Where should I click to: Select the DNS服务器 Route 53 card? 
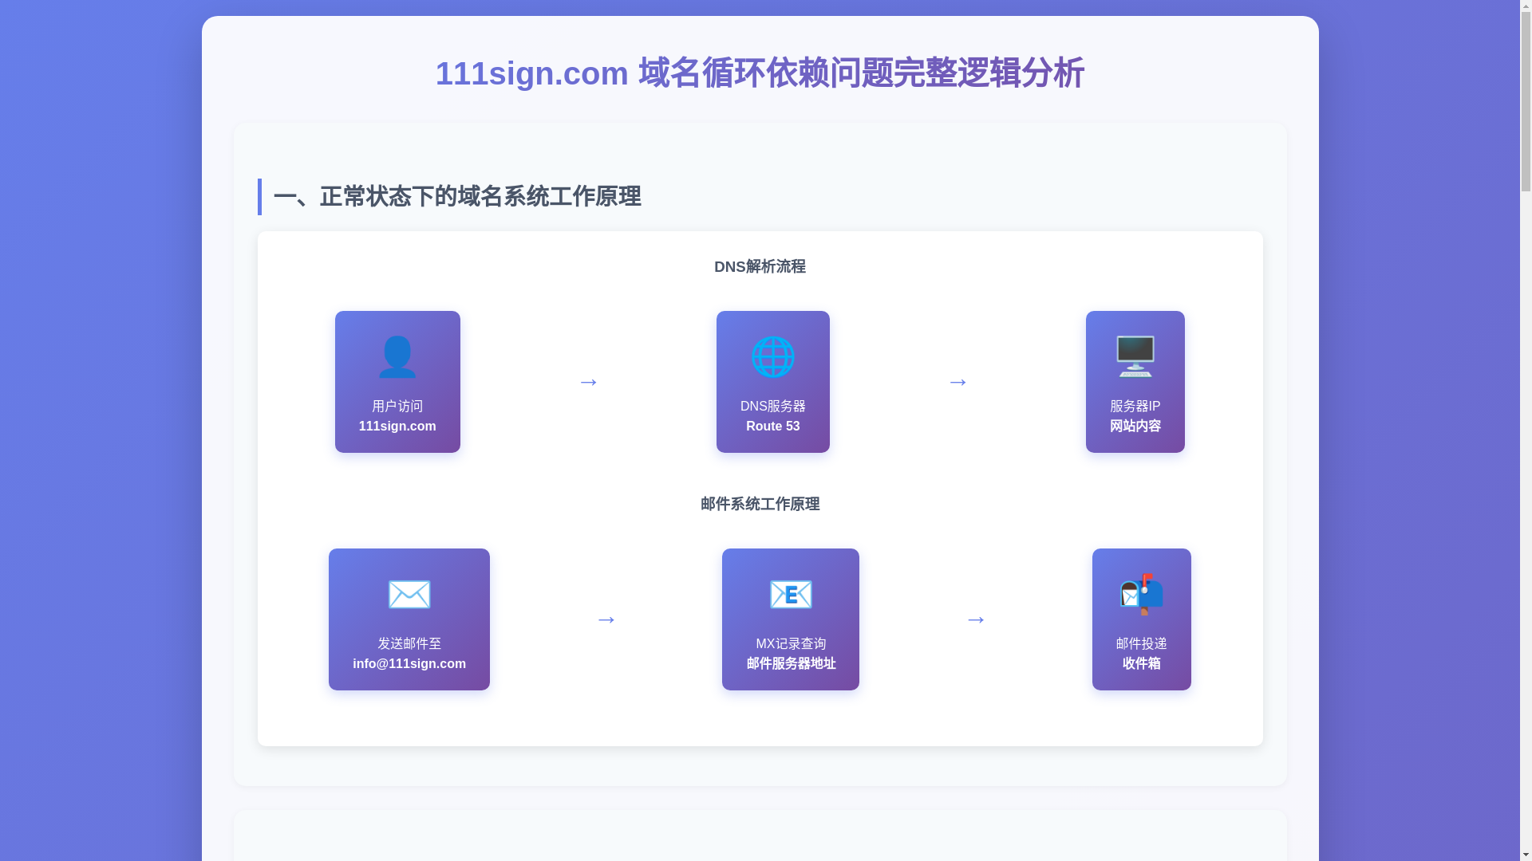coord(772,382)
